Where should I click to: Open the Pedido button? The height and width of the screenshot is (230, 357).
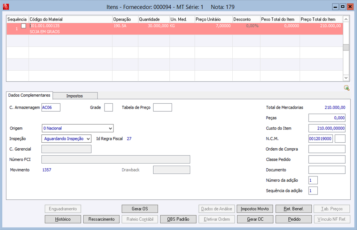coord(294,219)
